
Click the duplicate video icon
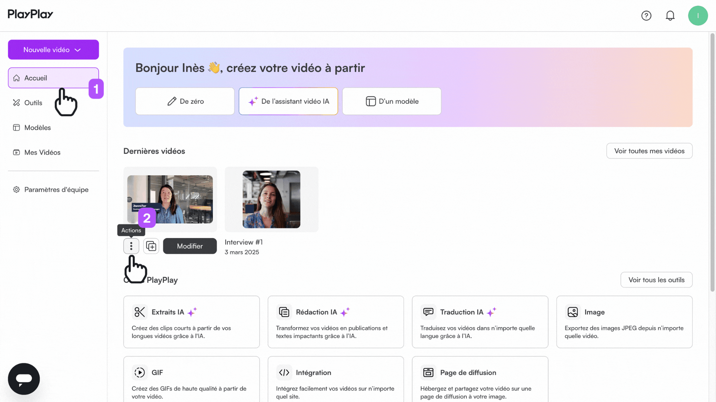151,246
